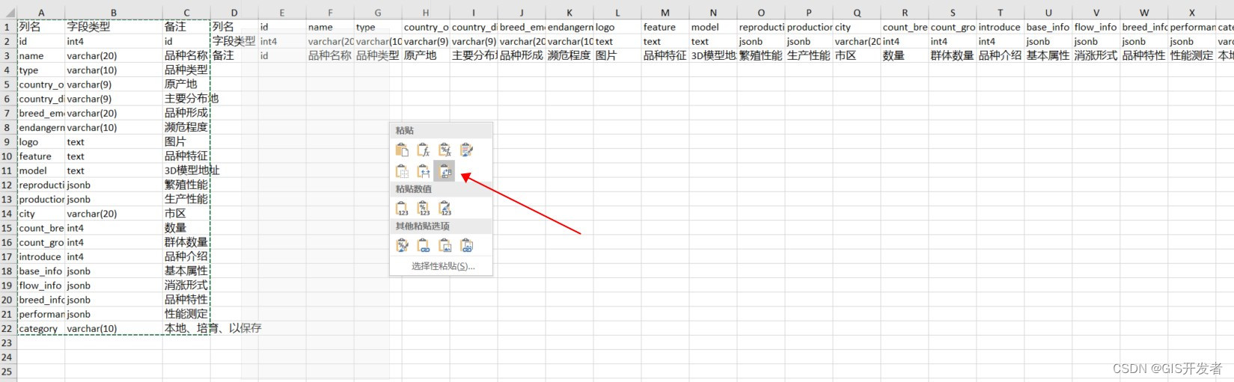Select cell H3 containing 原产地

pos(426,55)
